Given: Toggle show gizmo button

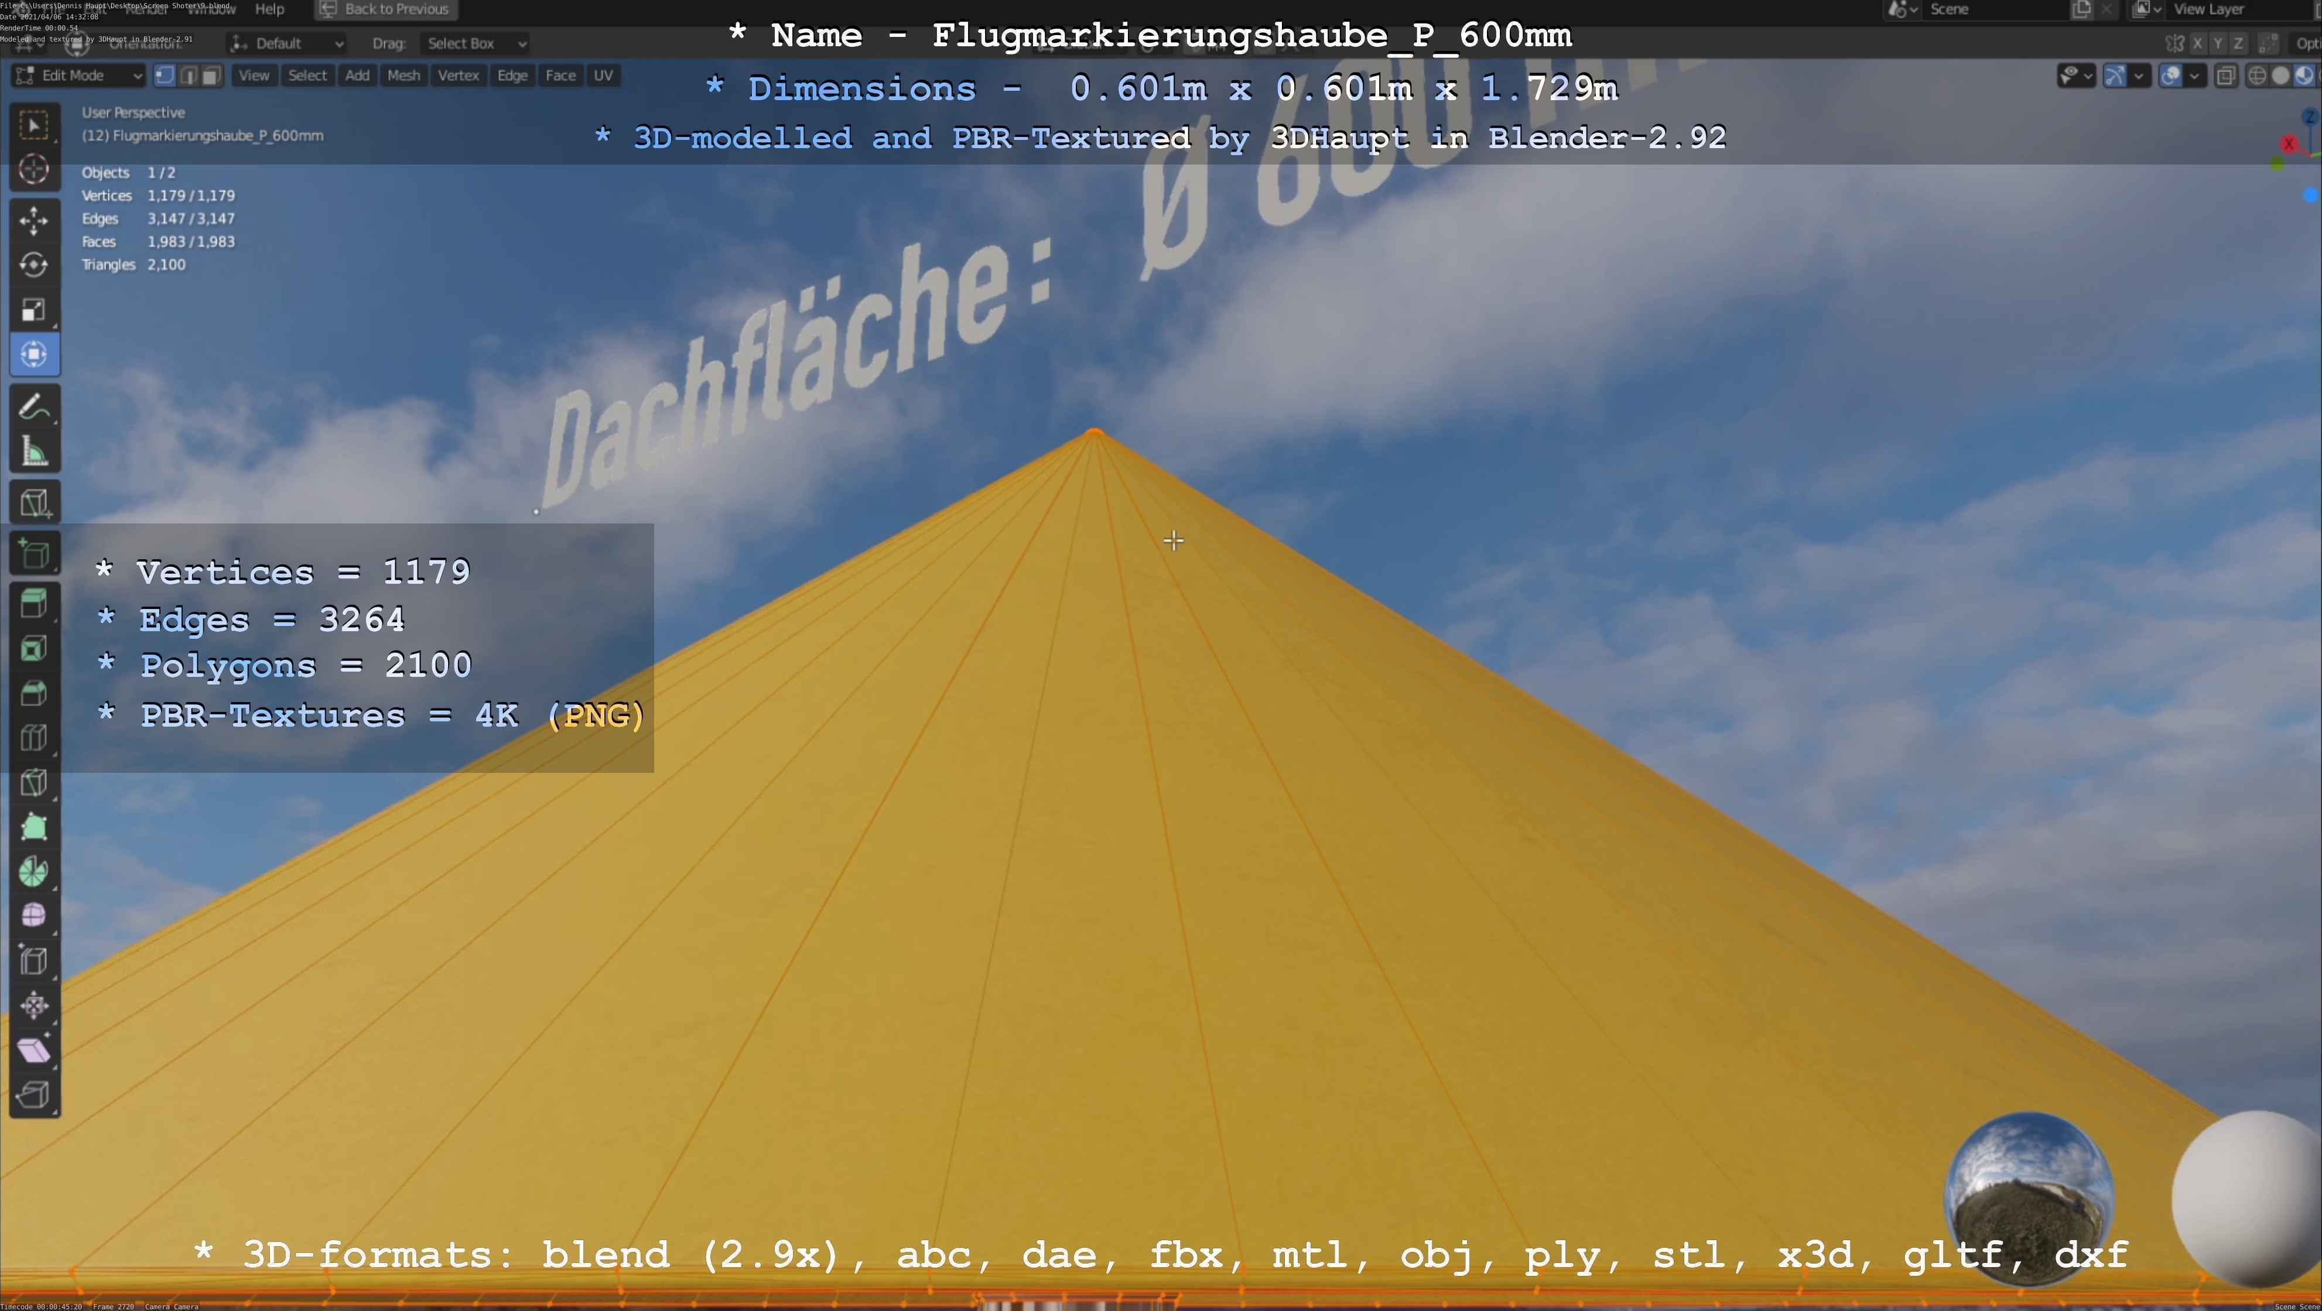Looking at the screenshot, I should tap(2115, 76).
